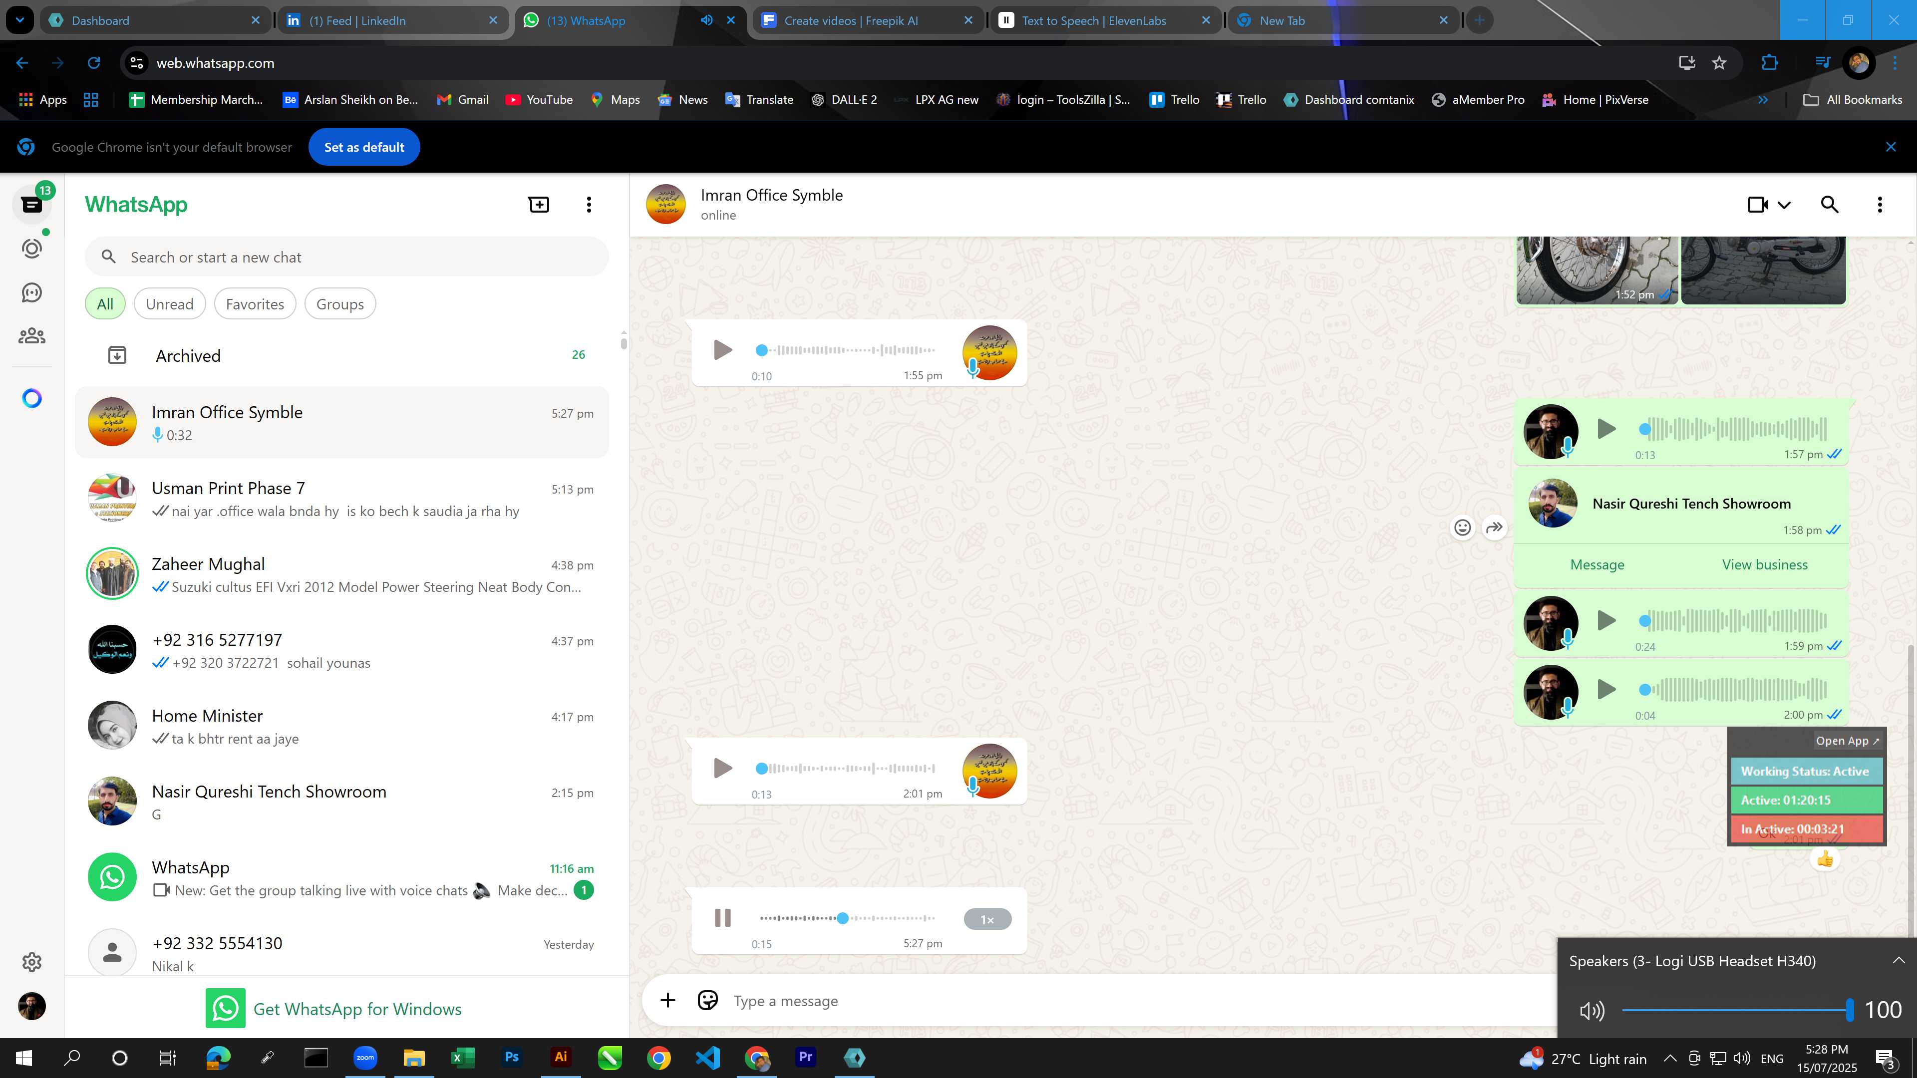Filter chats by Groups

[x=339, y=303]
